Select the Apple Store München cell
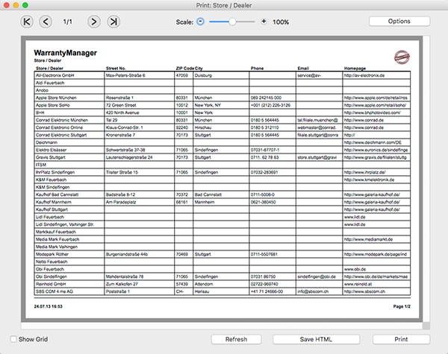The height and width of the screenshot is (354, 448). [x=69, y=98]
